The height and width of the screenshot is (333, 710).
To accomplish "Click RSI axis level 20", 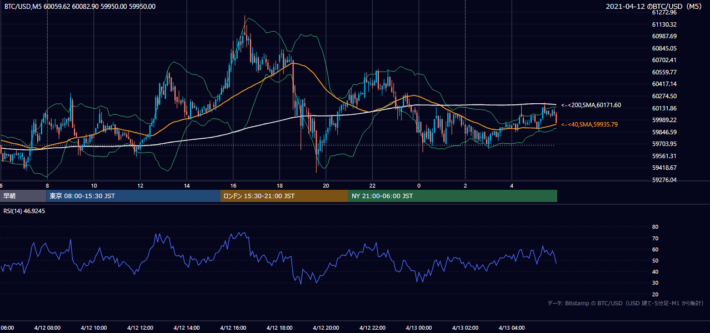I will tap(656, 294).
